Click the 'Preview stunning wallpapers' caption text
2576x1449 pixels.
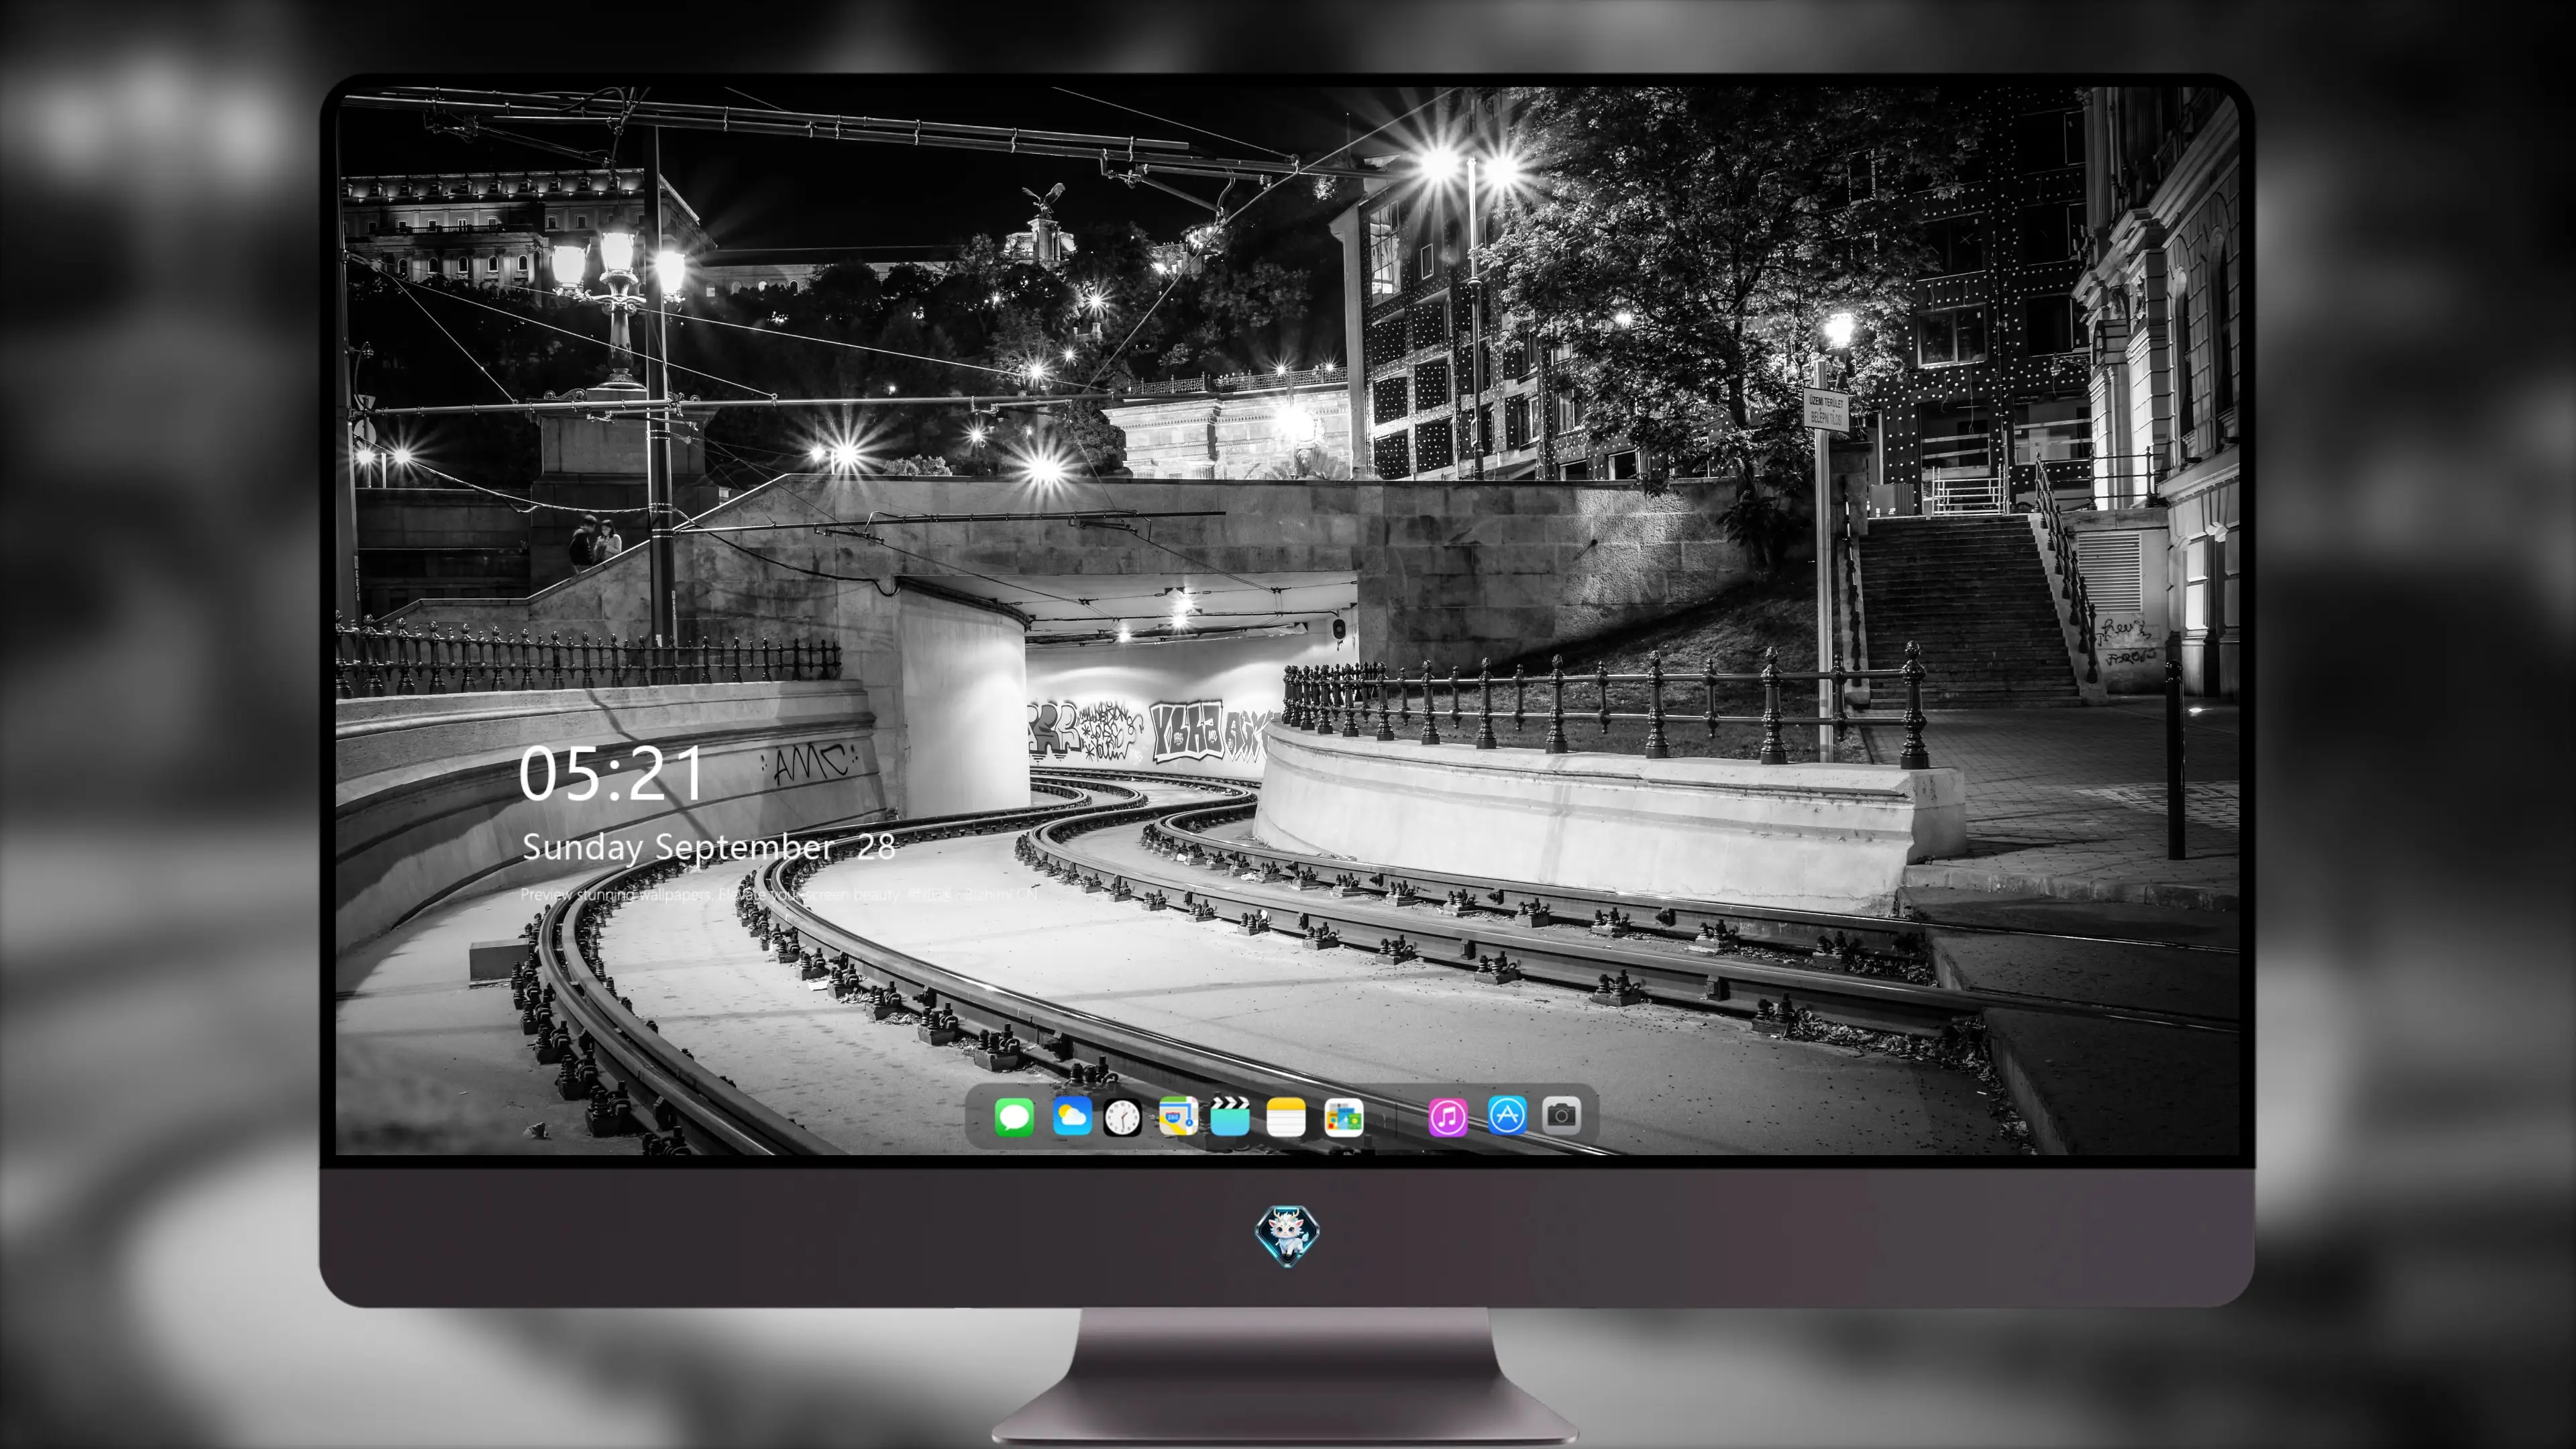(x=779, y=894)
